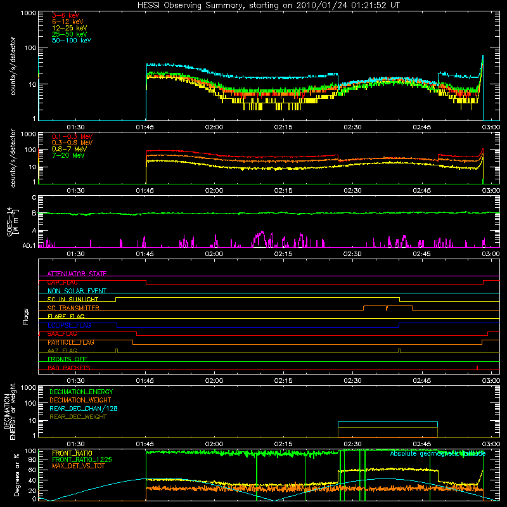Pick the NON_SOLAR_EVENT flag label
507x507 pixels.
click(x=77, y=291)
